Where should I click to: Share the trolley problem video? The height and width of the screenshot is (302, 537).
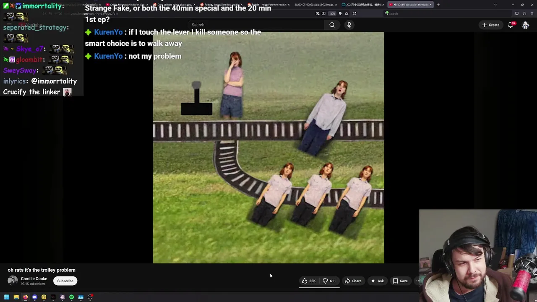pos(353,281)
